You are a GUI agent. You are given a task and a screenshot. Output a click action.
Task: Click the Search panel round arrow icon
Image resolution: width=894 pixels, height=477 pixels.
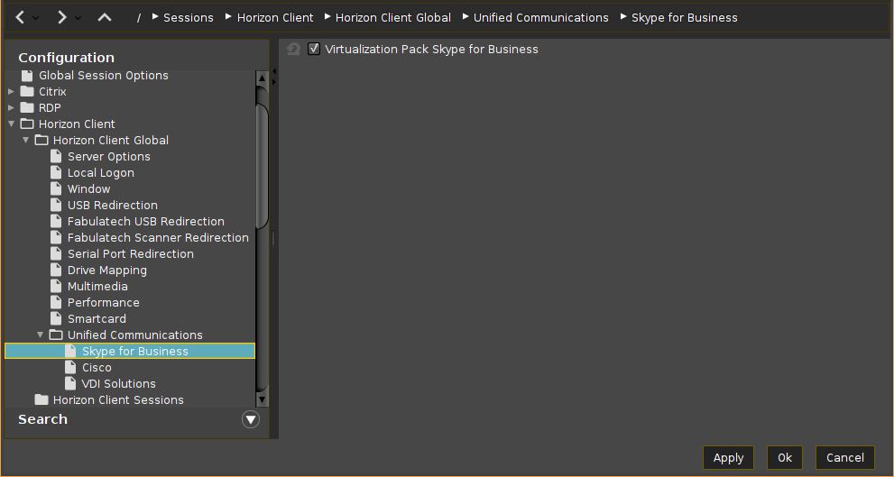point(251,419)
